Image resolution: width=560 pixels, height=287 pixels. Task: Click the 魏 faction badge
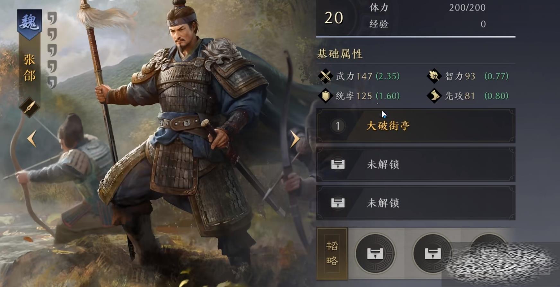click(x=29, y=24)
